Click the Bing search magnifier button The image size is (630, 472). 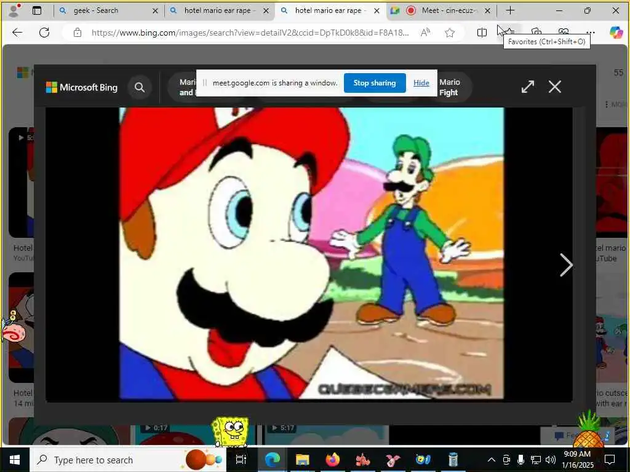click(x=140, y=87)
